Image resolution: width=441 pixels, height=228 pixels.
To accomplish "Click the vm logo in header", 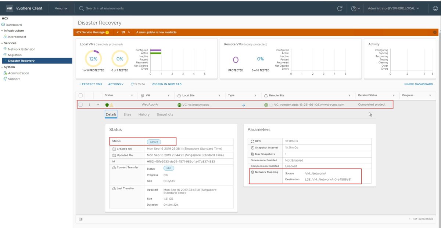I will tap(9, 8).
